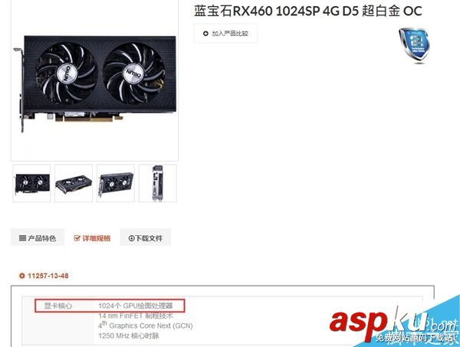
Task: Switch to the 详细规格 tab
Action: coord(92,238)
